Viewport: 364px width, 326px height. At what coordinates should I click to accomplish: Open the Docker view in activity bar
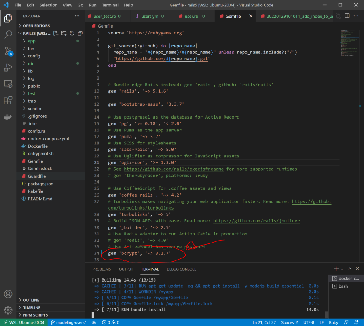click(x=8, y=117)
